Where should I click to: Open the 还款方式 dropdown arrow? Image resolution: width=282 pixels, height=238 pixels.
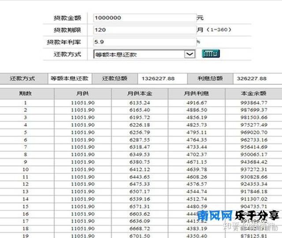coord(190,54)
